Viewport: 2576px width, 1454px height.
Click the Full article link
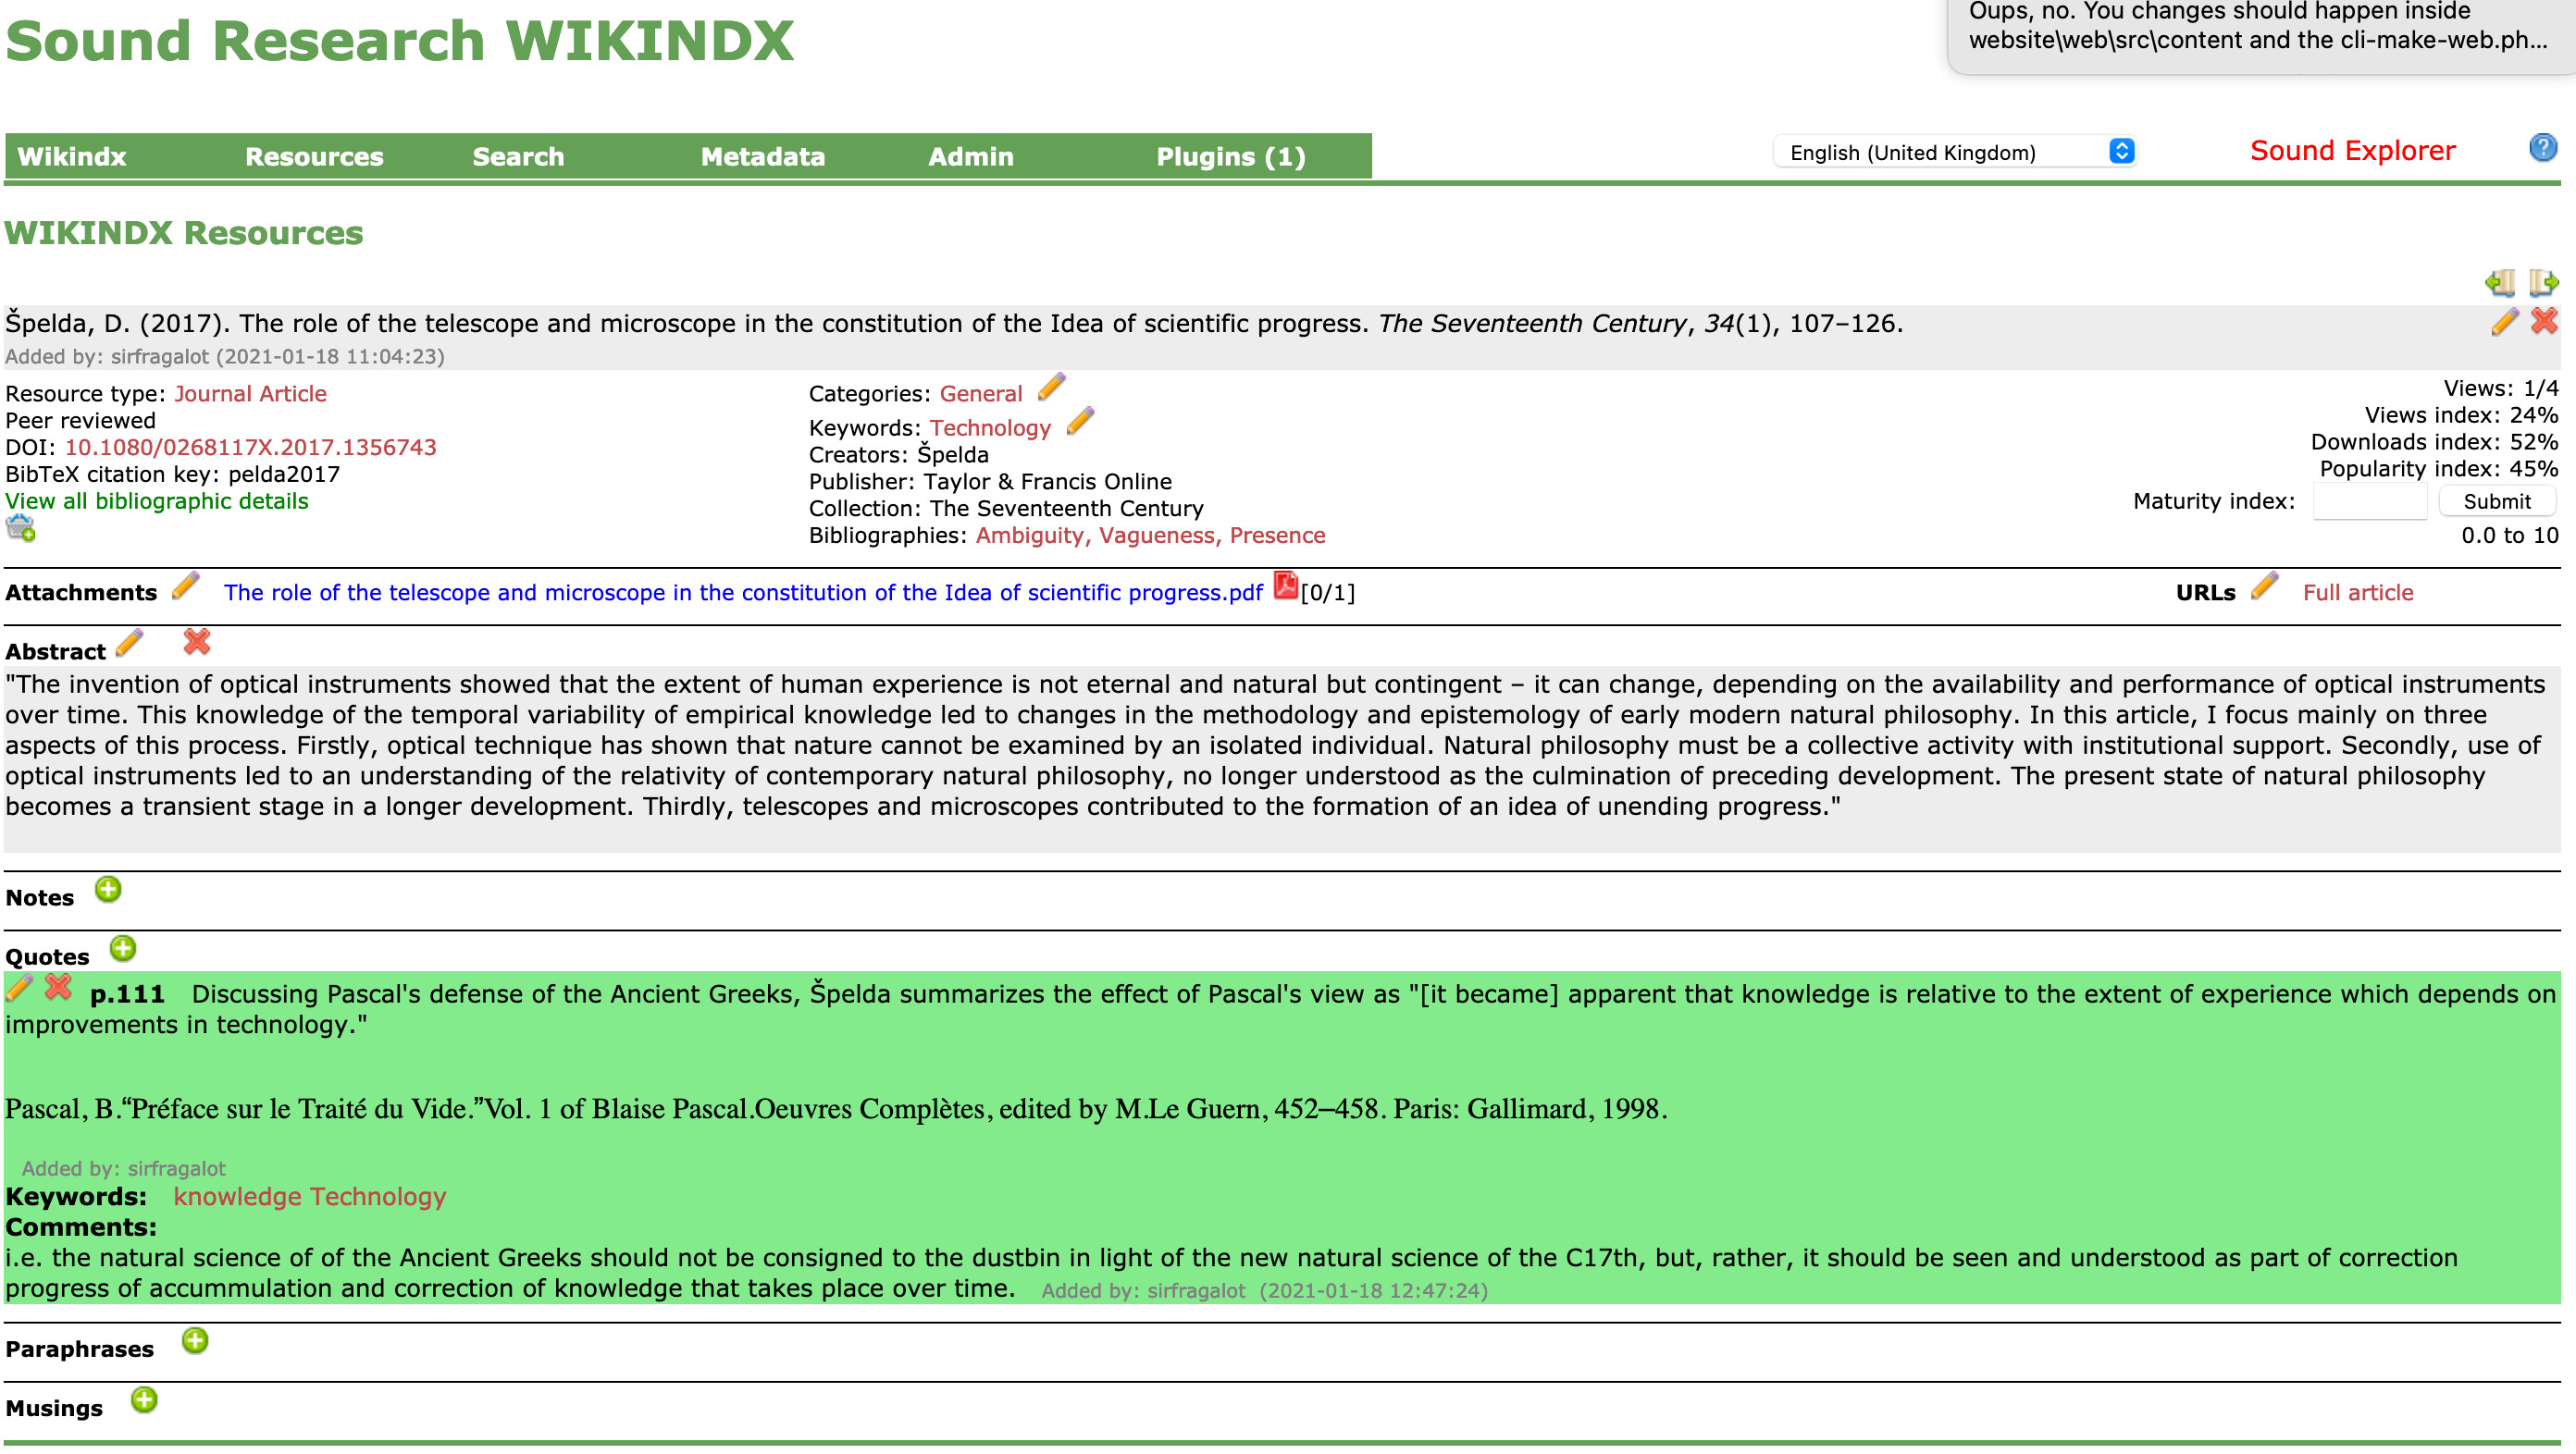2357,591
